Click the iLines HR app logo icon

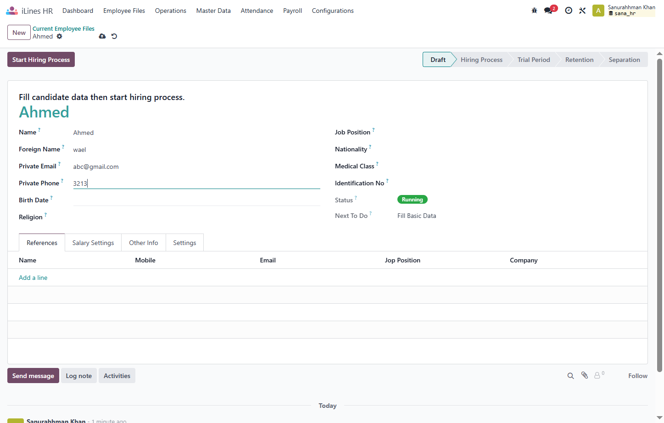tap(12, 11)
